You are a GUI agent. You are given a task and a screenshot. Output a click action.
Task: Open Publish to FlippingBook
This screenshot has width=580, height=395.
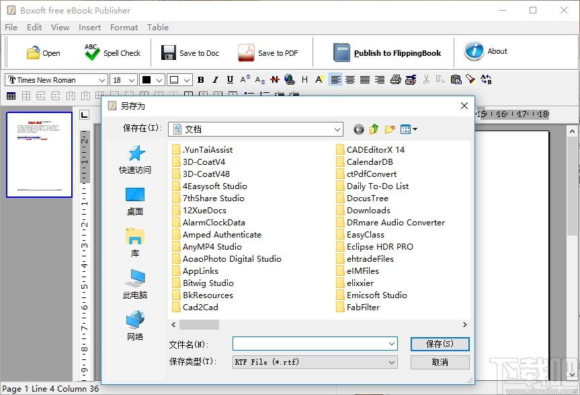coord(386,52)
